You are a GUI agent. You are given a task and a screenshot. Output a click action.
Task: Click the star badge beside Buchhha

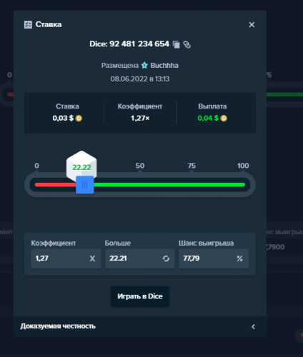[144, 65]
